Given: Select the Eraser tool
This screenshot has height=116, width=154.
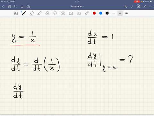Looking at the screenshot, I should pos(31,13).
